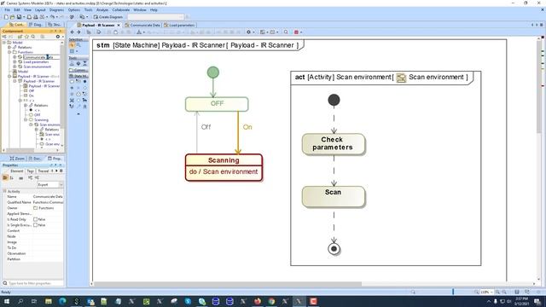546x307 pixels.
Task: Click the Save Project disk icon
Action: (19, 17)
